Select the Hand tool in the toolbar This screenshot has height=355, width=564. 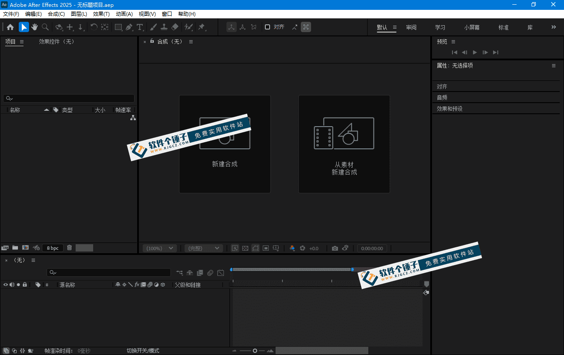point(34,27)
